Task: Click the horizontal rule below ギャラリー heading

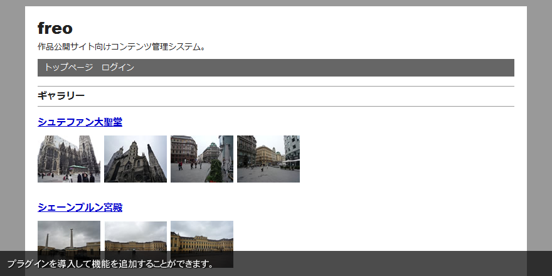Action: 276,106
